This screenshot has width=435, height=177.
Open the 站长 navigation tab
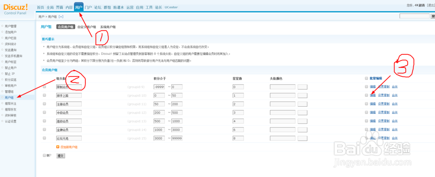click(159, 7)
